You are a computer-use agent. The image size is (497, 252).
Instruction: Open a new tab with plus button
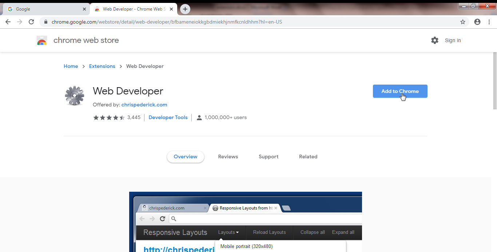click(x=185, y=9)
